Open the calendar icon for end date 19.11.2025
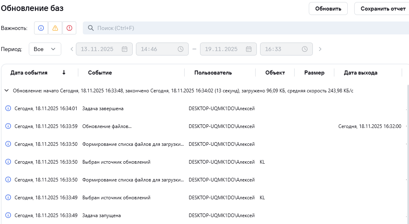Viewport: 409px width, 224px height. pyautogui.click(x=249, y=49)
